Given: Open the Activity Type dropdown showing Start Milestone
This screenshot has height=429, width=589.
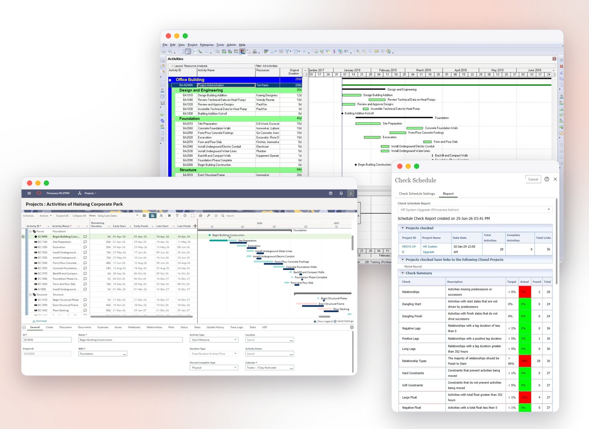Looking at the screenshot, I should 214,340.
